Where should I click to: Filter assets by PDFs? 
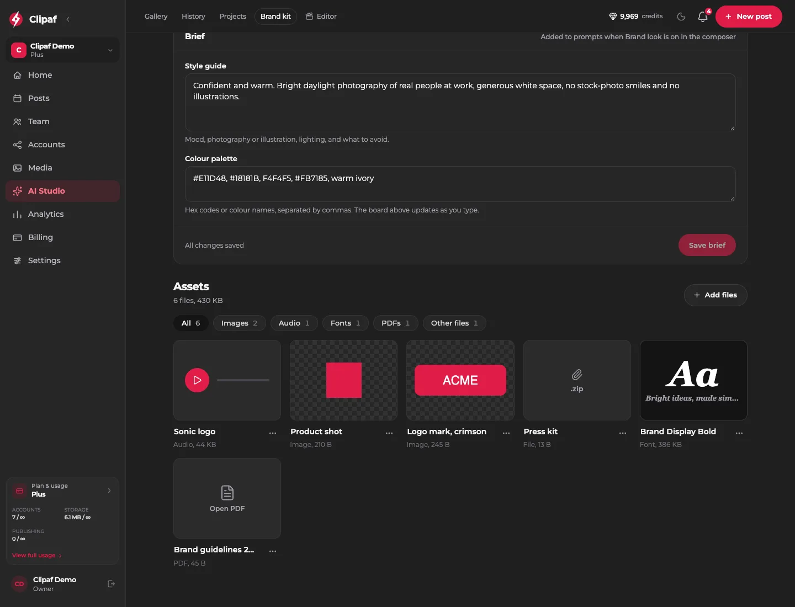point(396,323)
